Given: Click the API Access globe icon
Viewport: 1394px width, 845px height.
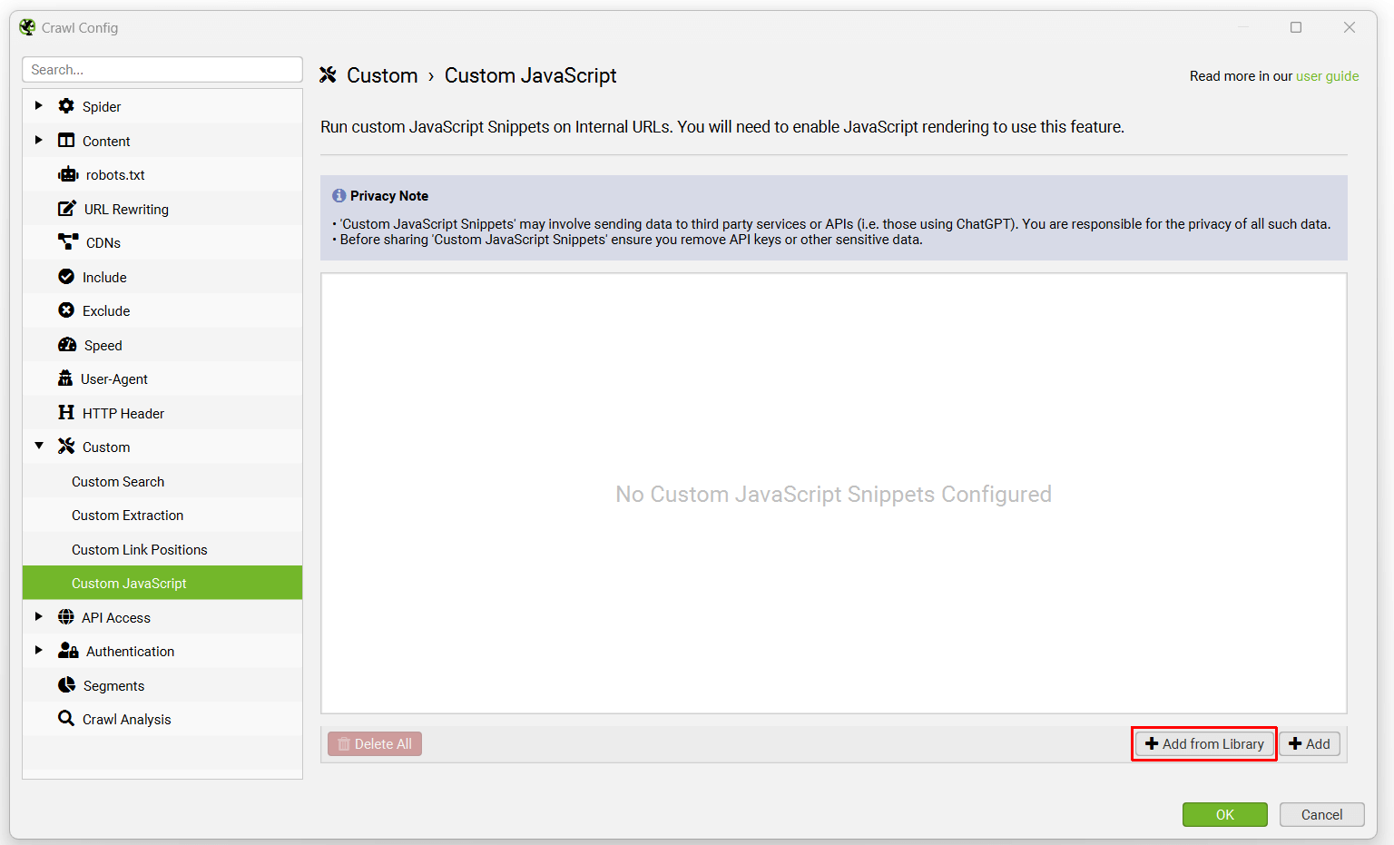Looking at the screenshot, I should [x=66, y=617].
